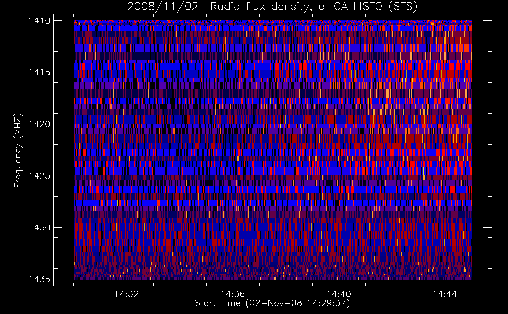Click the 1430 frequency tick label
The image size is (508, 314).
pos(39,227)
